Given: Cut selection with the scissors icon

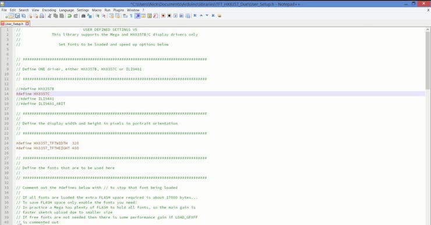Looking at the screenshot, I should (x=50, y=16).
